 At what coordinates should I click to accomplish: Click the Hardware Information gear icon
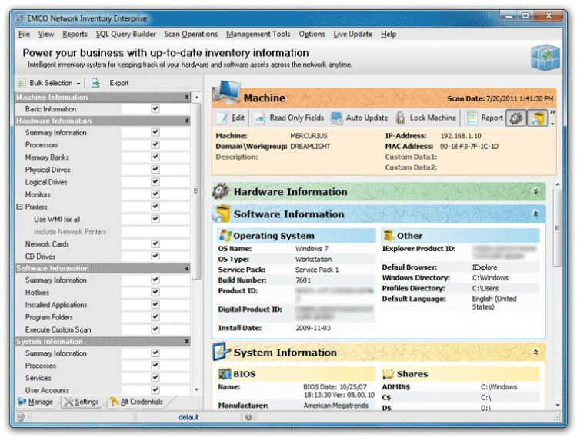[x=221, y=191]
